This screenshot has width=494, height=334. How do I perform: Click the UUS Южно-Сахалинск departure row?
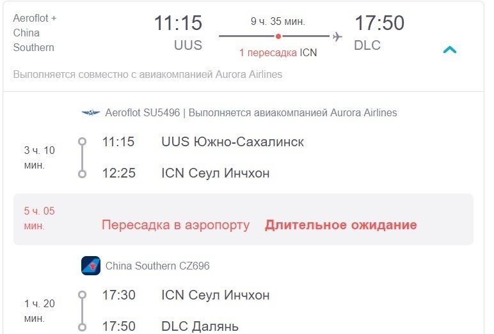[203, 142]
